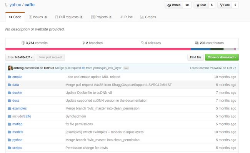The width and height of the screenshot is (250, 153).
Task: Open the caffe repository title link
Action: coord(30,5)
